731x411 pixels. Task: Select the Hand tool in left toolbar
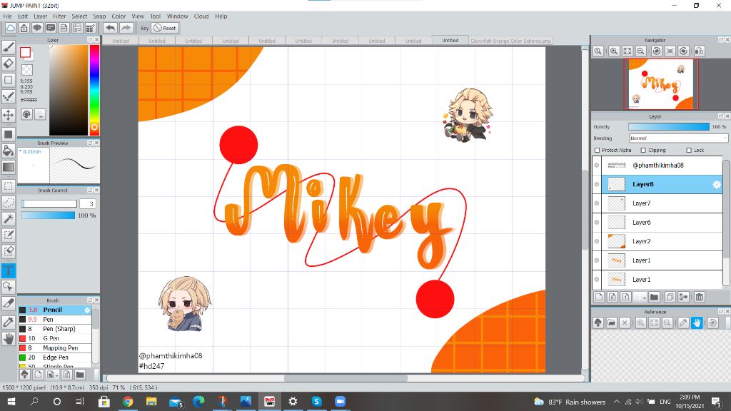[x=9, y=339]
